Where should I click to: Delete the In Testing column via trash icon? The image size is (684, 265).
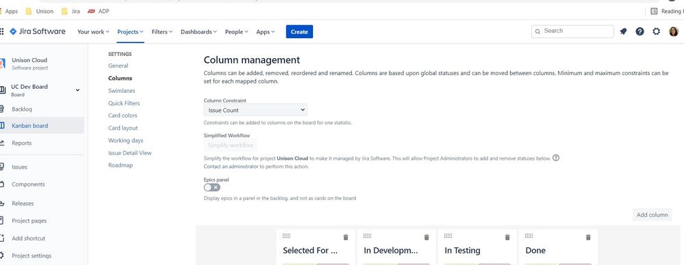click(x=507, y=237)
